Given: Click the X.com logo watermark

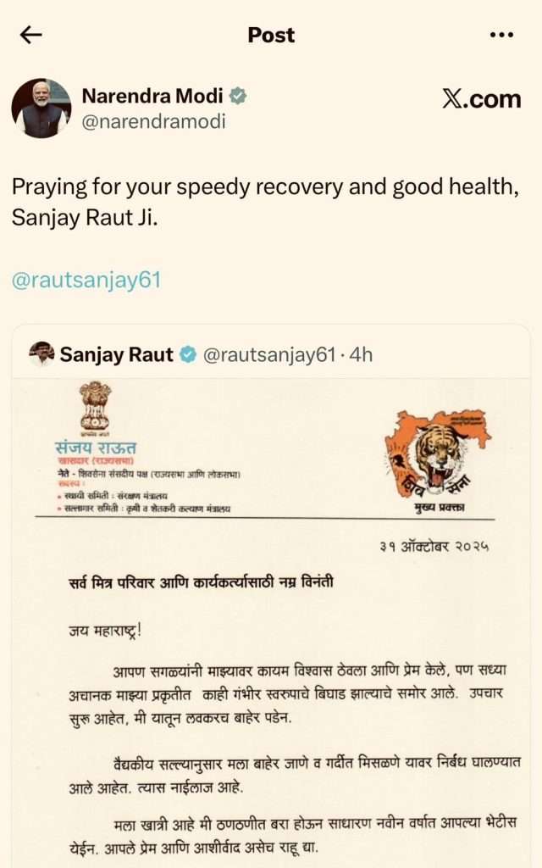Looking at the screenshot, I should point(482,99).
